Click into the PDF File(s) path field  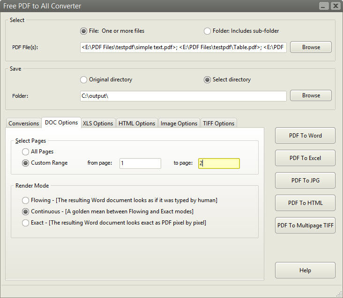(x=183, y=47)
